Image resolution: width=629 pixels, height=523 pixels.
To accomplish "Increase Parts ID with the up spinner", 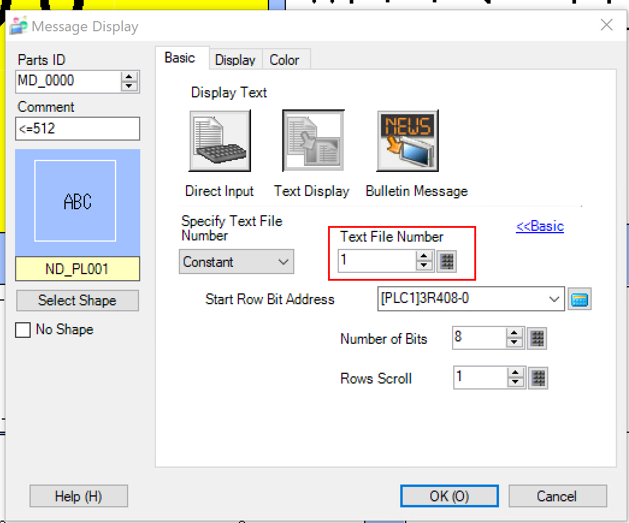I will (x=129, y=76).
